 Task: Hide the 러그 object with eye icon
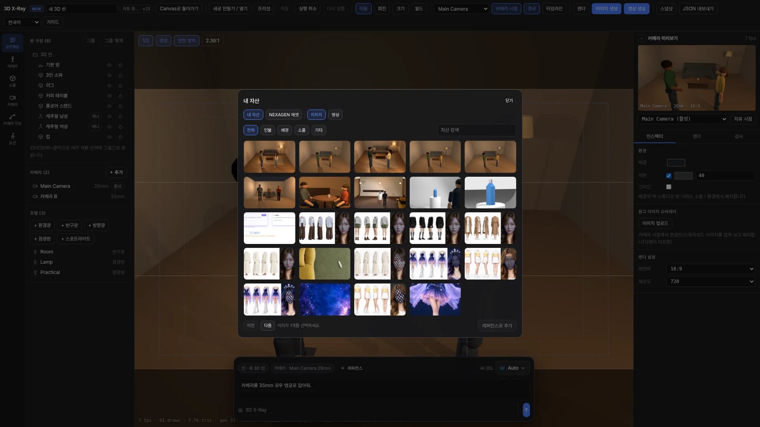click(109, 85)
